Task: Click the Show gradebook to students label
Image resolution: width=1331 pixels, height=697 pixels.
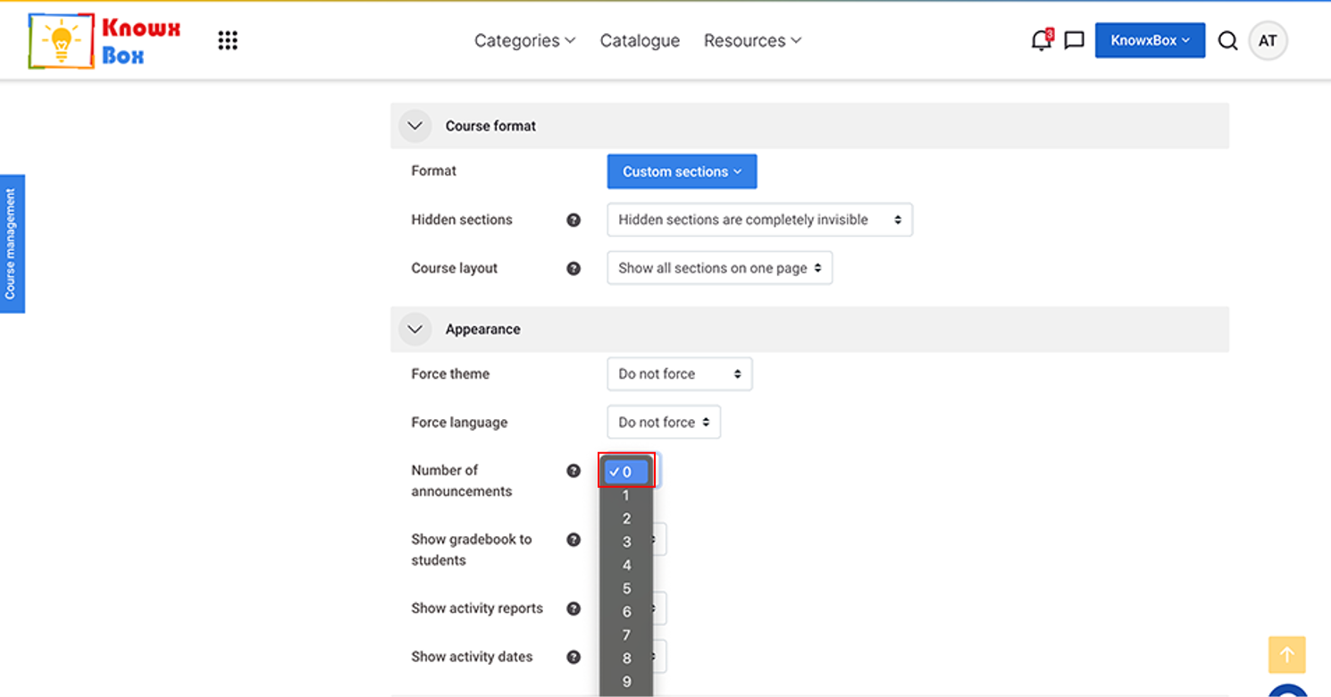Action: [471, 550]
